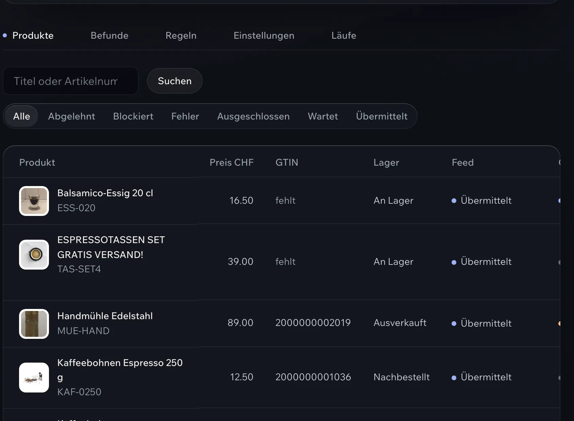
Task: Click the article number MUE-HAND
Action: coord(83,331)
